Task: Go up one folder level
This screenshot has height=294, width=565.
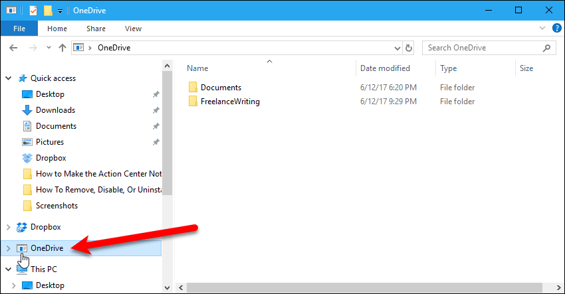Action: (62, 48)
